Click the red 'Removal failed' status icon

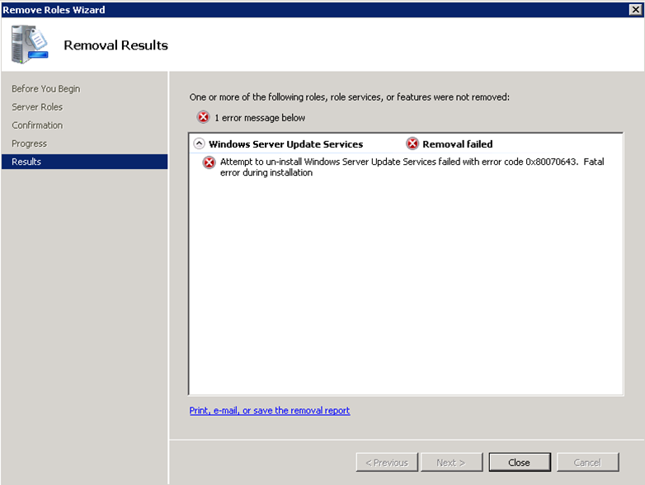pos(412,144)
